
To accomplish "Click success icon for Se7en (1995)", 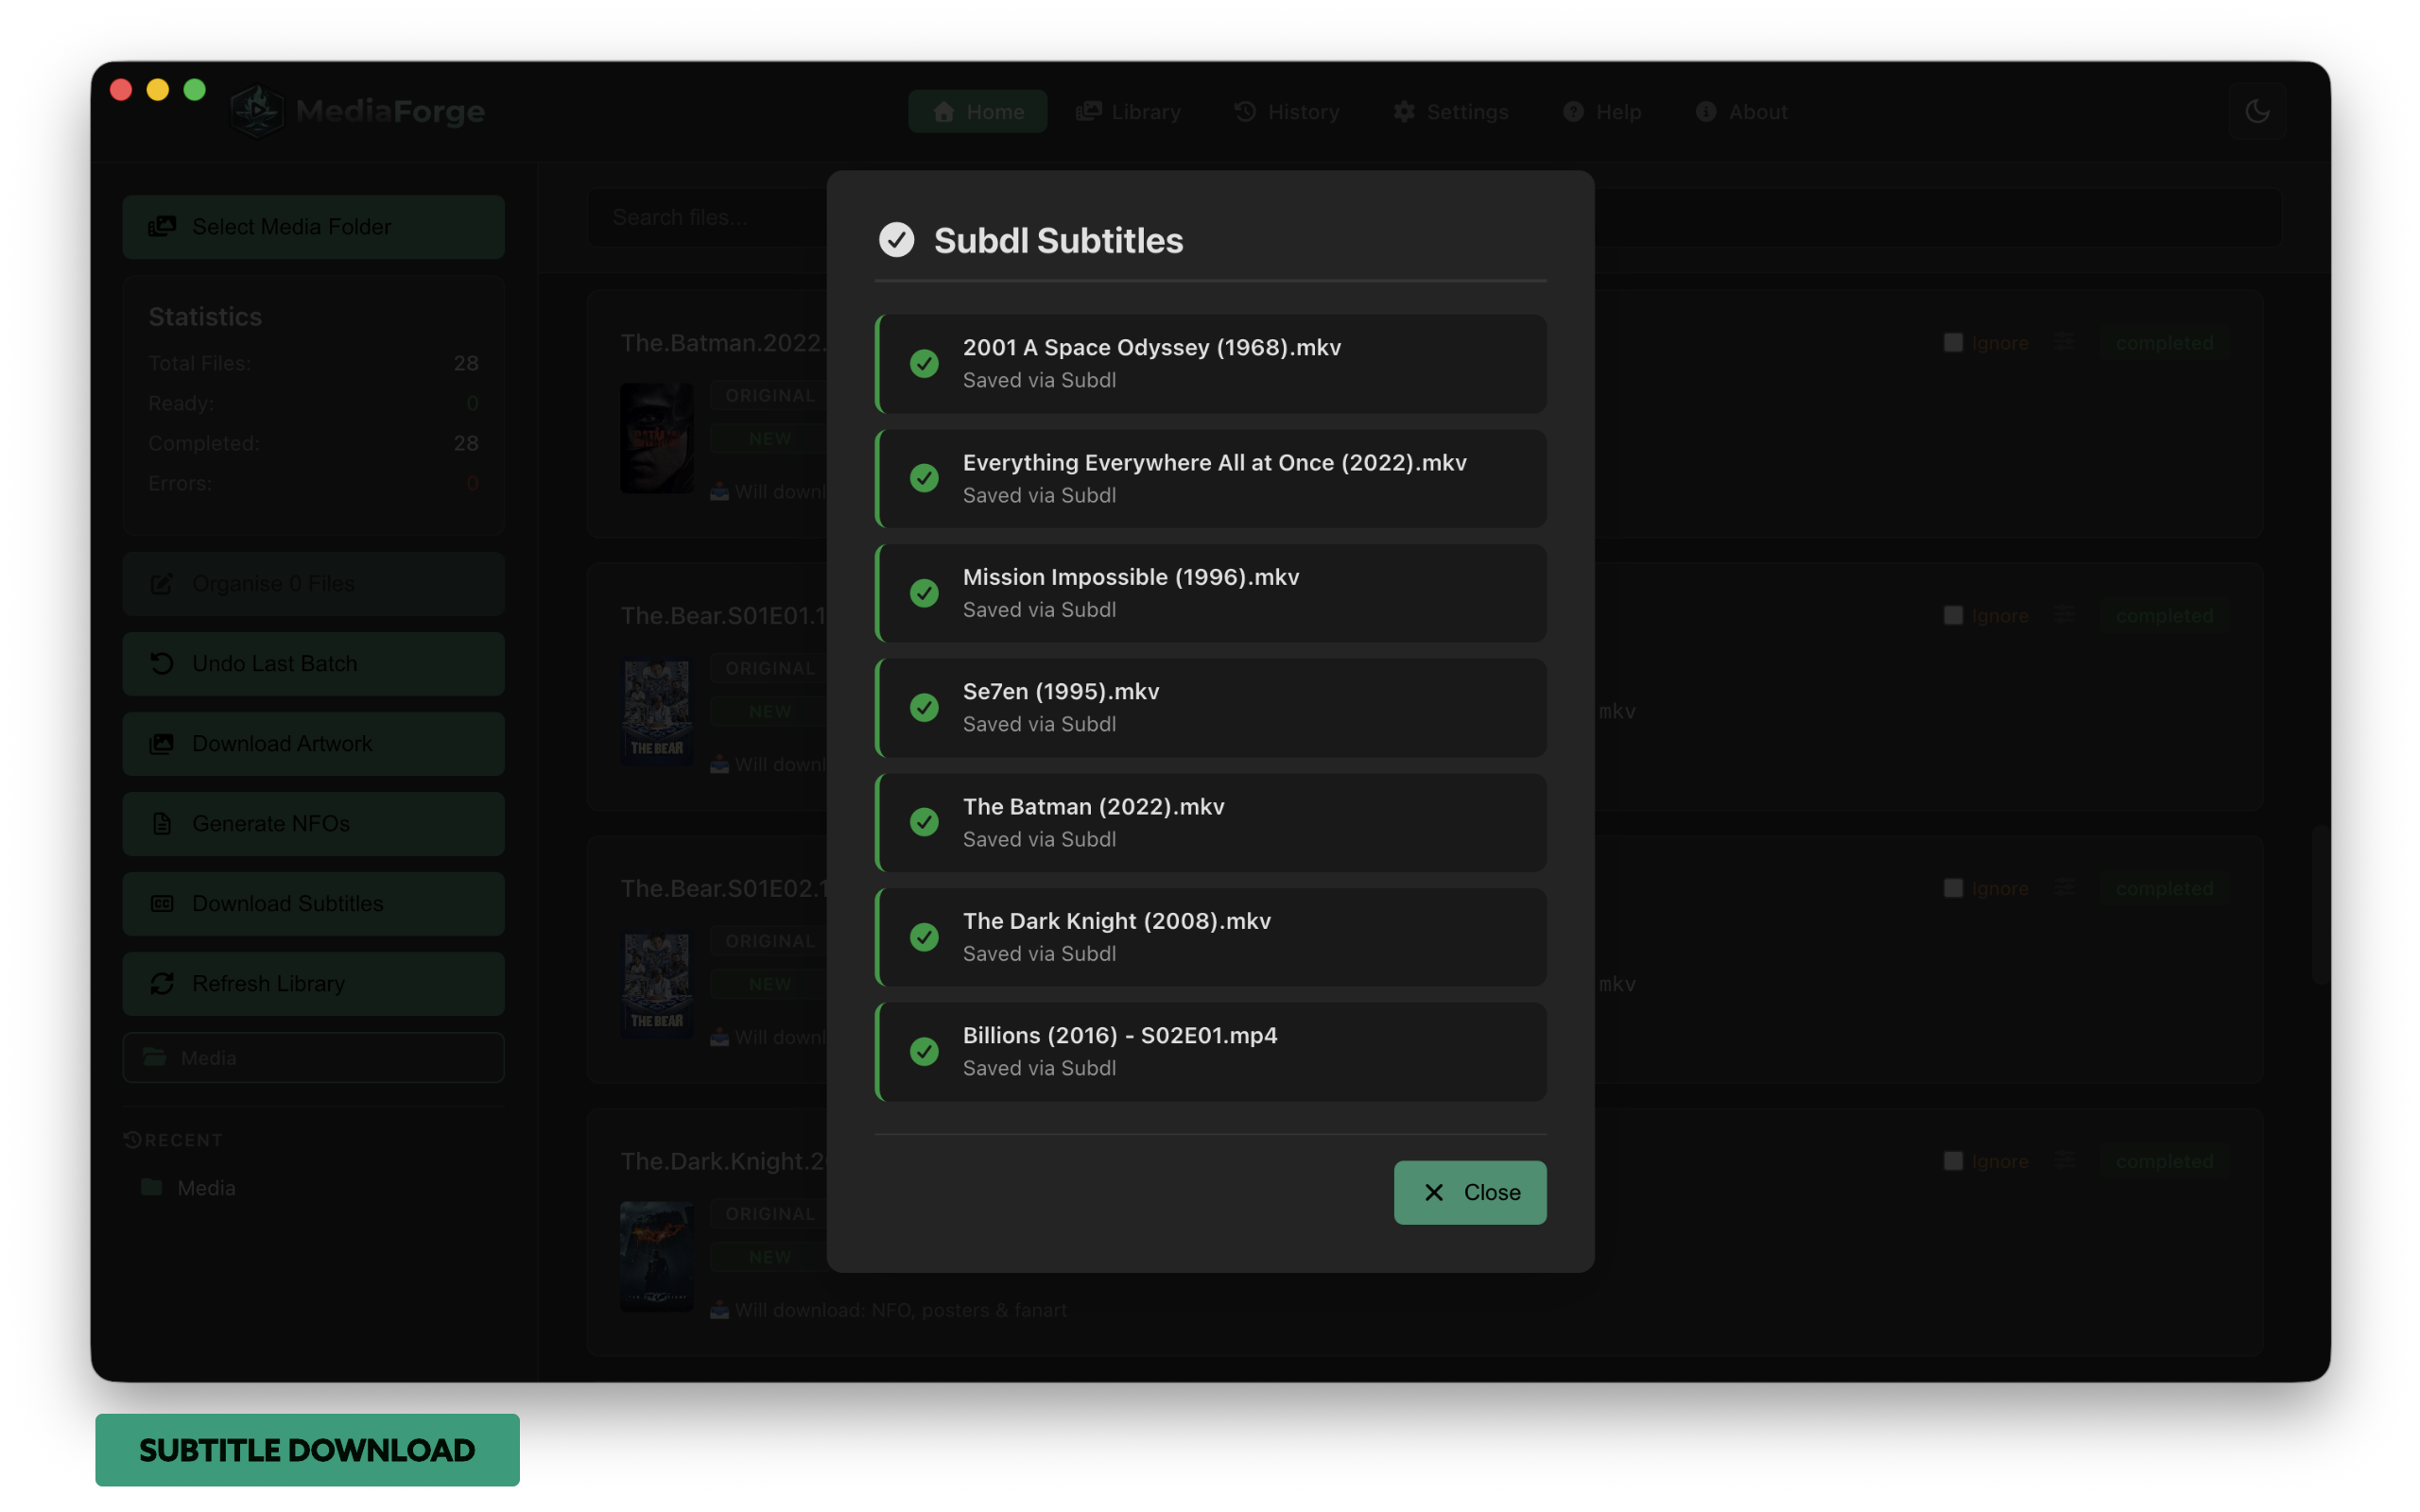I will point(924,707).
